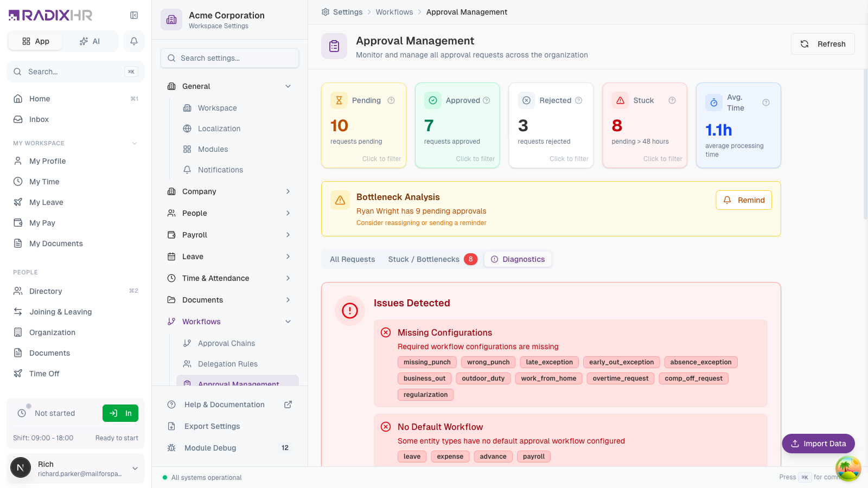Click the checkmark icon on Approved card
Viewport: 868px width, 488px height.
(433, 100)
